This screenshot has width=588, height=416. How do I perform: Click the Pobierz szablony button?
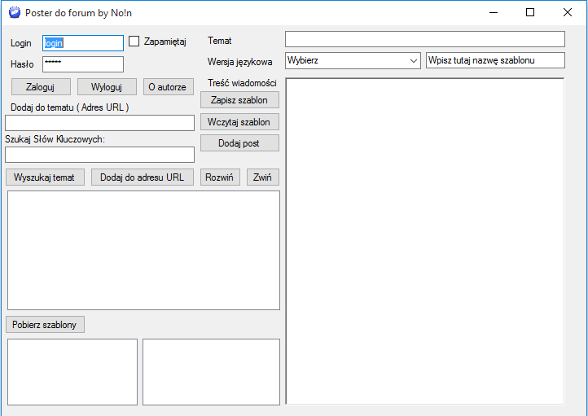tap(45, 325)
